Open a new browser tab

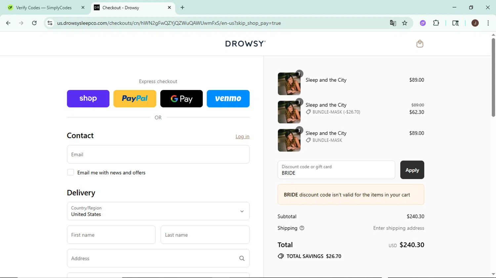pos(183,8)
